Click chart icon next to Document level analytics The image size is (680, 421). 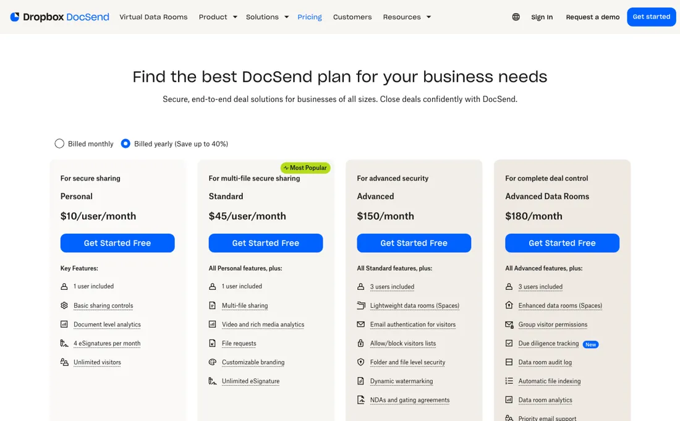[64, 325]
